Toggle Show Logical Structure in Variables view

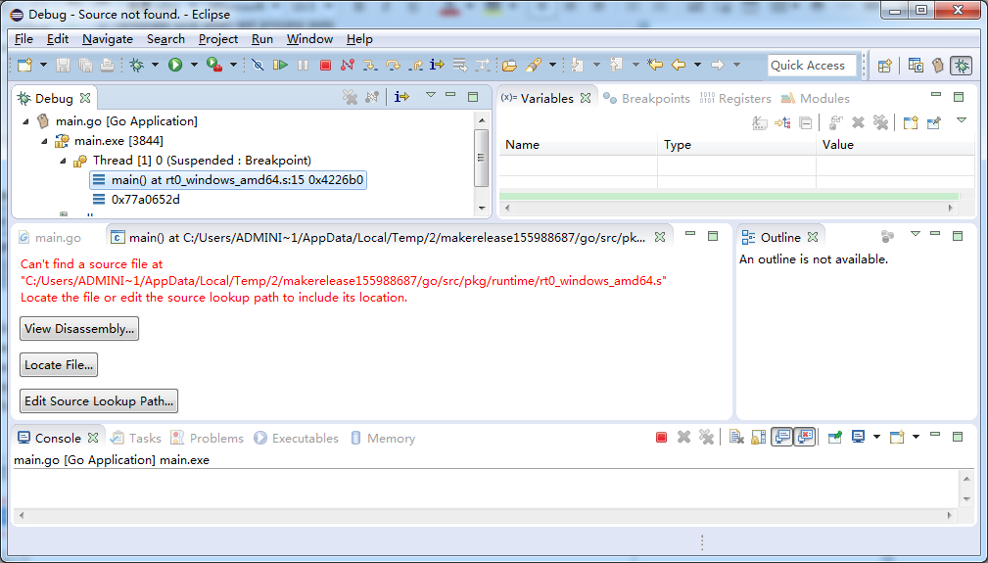[782, 122]
